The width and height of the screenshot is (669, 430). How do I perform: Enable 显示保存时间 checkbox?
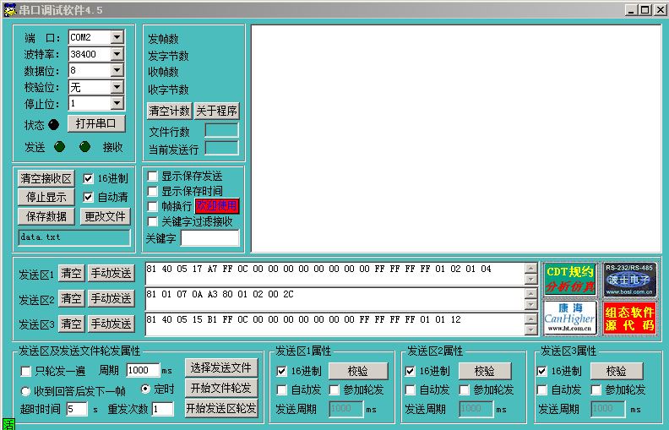152,191
